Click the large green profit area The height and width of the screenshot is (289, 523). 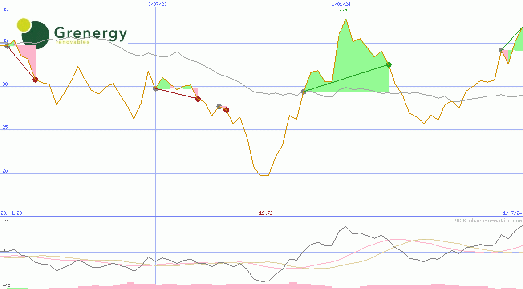(x=356, y=67)
